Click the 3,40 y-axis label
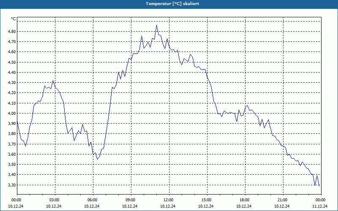This screenshot has height=211, width=338. coord(12,175)
